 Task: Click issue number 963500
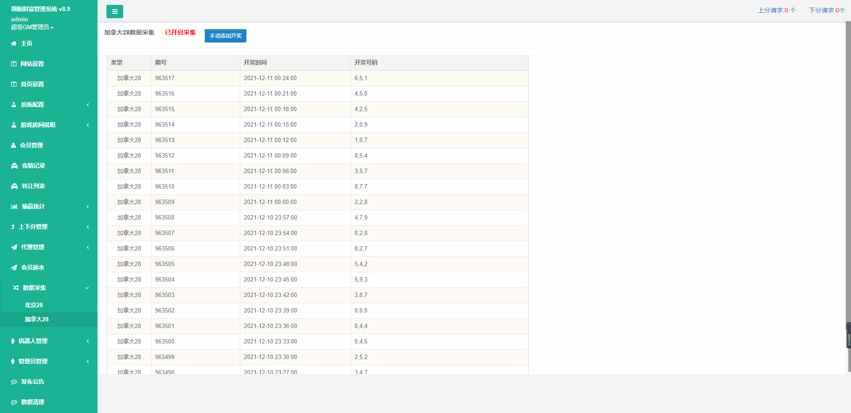click(165, 341)
